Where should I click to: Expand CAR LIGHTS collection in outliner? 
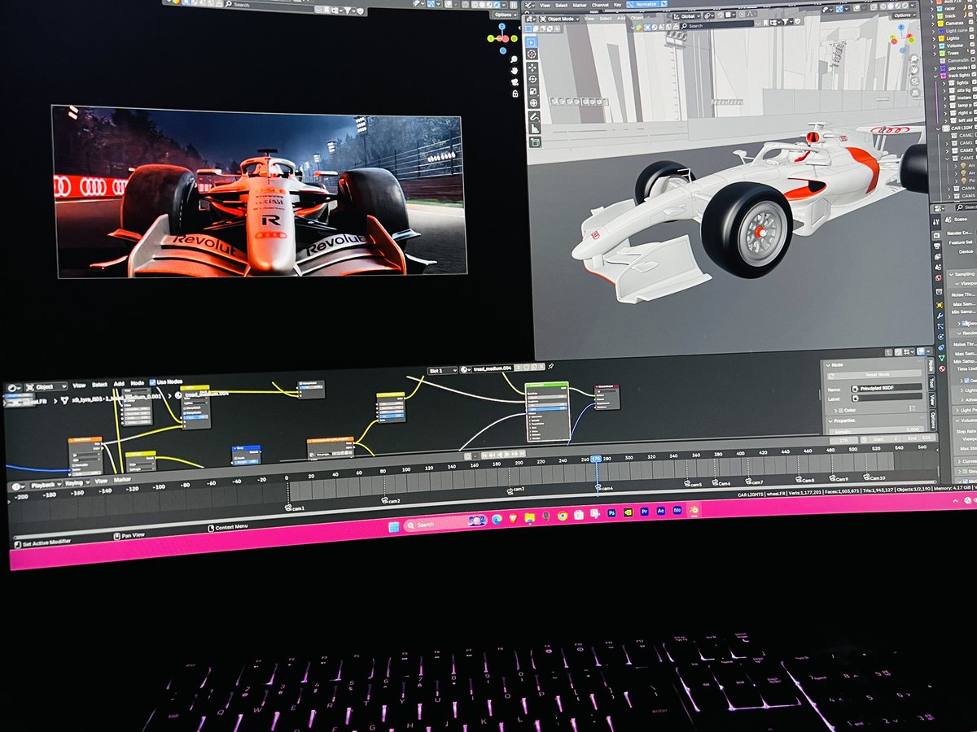(938, 129)
